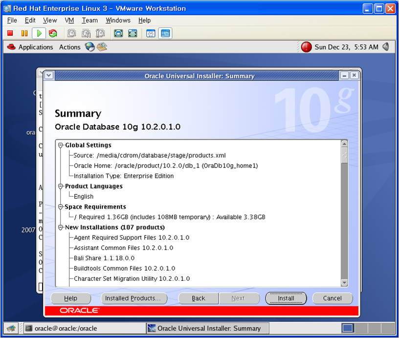Open the File menu
This screenshot has height=338, width=399.
pyautogui.click(x=12, y=21)
